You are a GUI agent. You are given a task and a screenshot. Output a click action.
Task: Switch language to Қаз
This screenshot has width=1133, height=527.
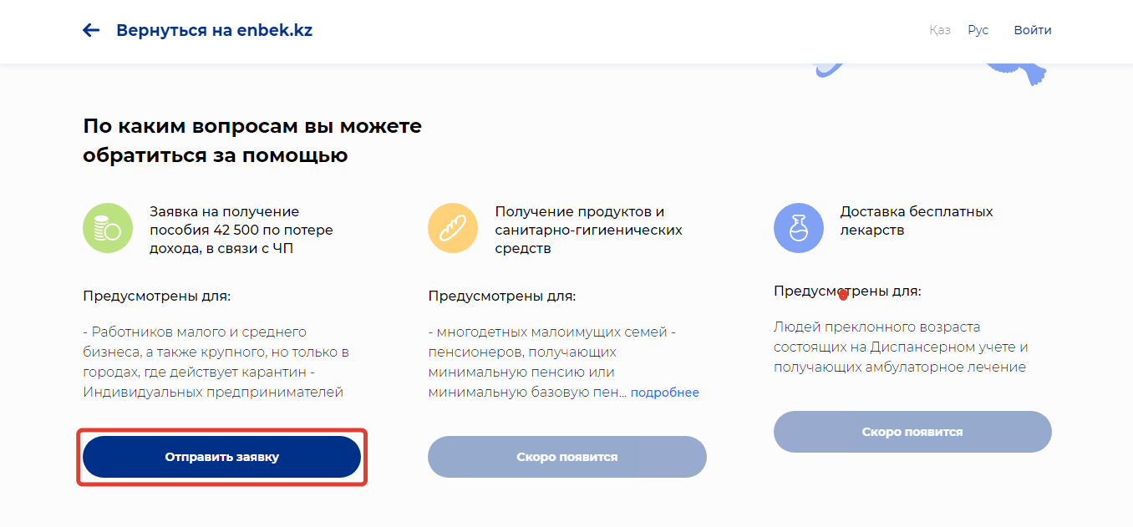[939, 30]
